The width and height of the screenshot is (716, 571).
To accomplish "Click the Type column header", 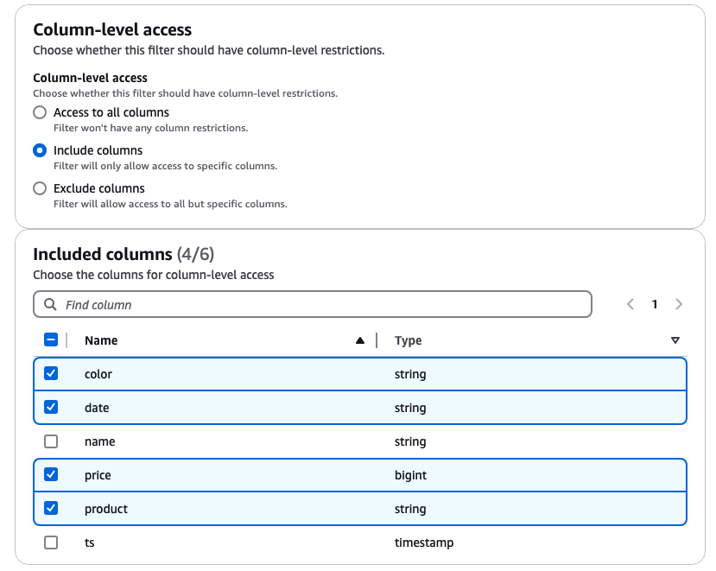I will coord(409,340).
